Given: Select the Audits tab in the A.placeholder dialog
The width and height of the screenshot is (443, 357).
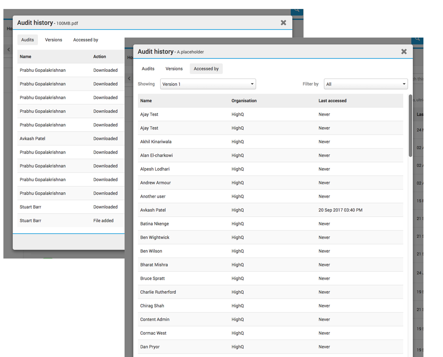Looking at the screenshot, I should (x=148, y=69).
